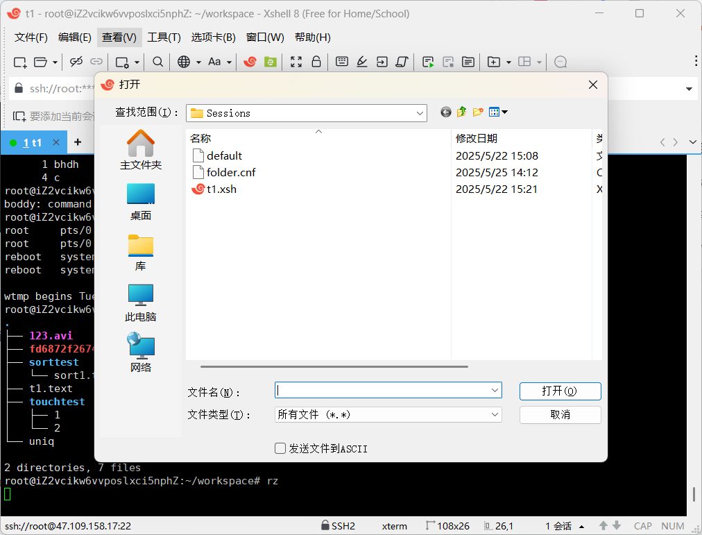Click the red Xshell swirl toolbar icon
702x535 pixels.
[x=250, y=62]
